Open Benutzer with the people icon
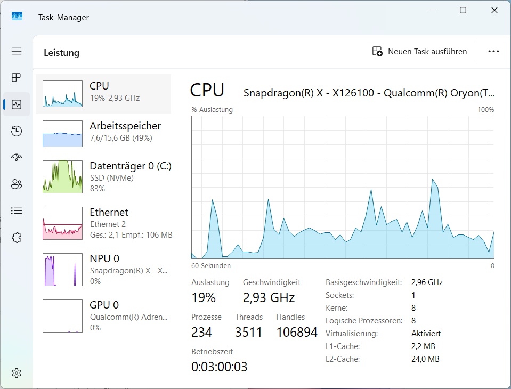Viewport: 511px width, 389px height. [x=16, y=184]
